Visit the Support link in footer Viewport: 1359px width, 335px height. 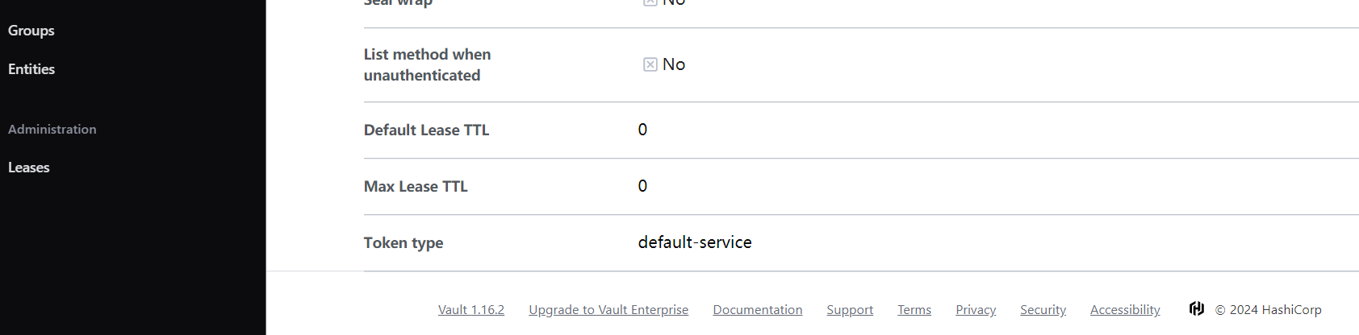850,310
